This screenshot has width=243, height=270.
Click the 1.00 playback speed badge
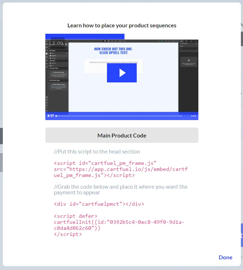click(x=58, y=43)
